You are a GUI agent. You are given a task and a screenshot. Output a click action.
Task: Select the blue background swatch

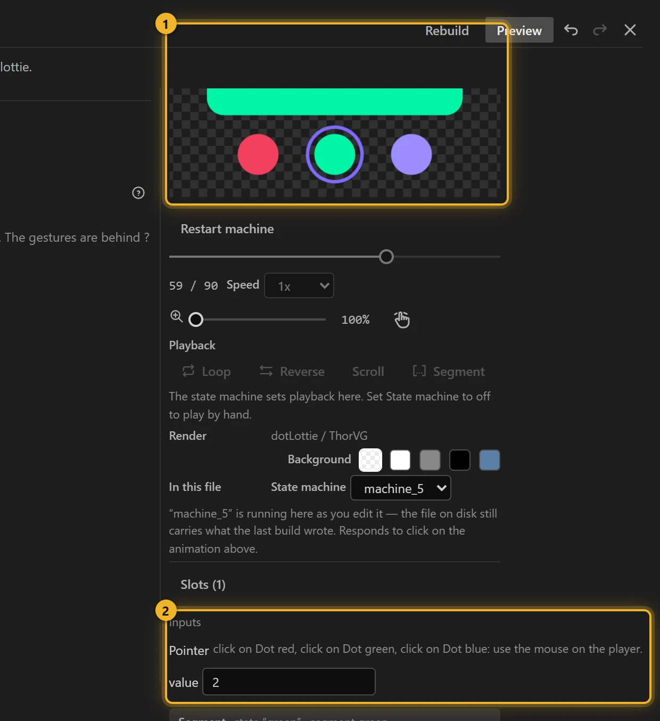coord(490,460)
